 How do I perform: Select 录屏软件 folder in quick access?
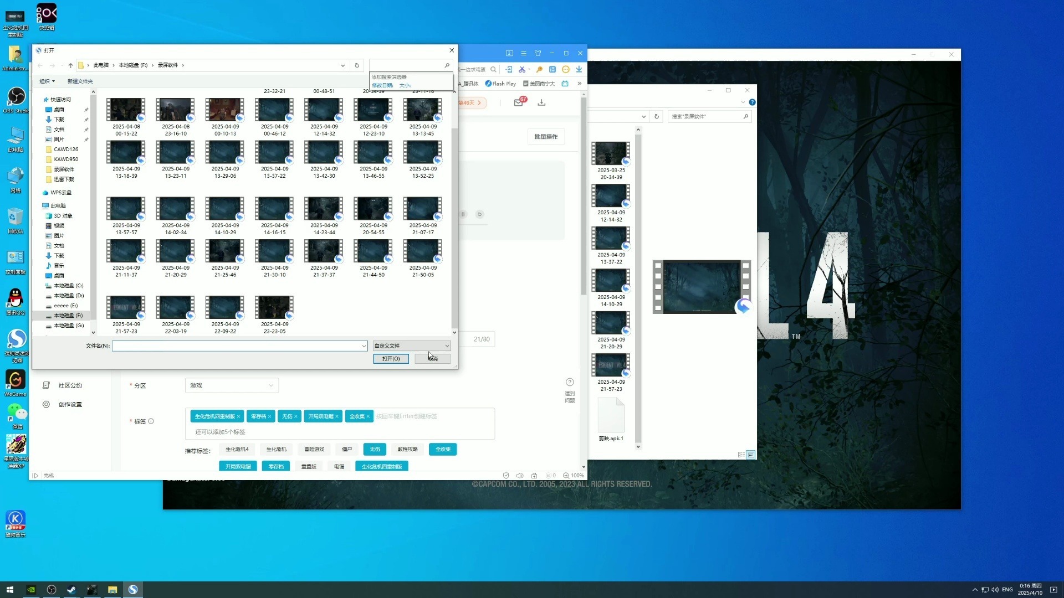[x=64, y=169]
